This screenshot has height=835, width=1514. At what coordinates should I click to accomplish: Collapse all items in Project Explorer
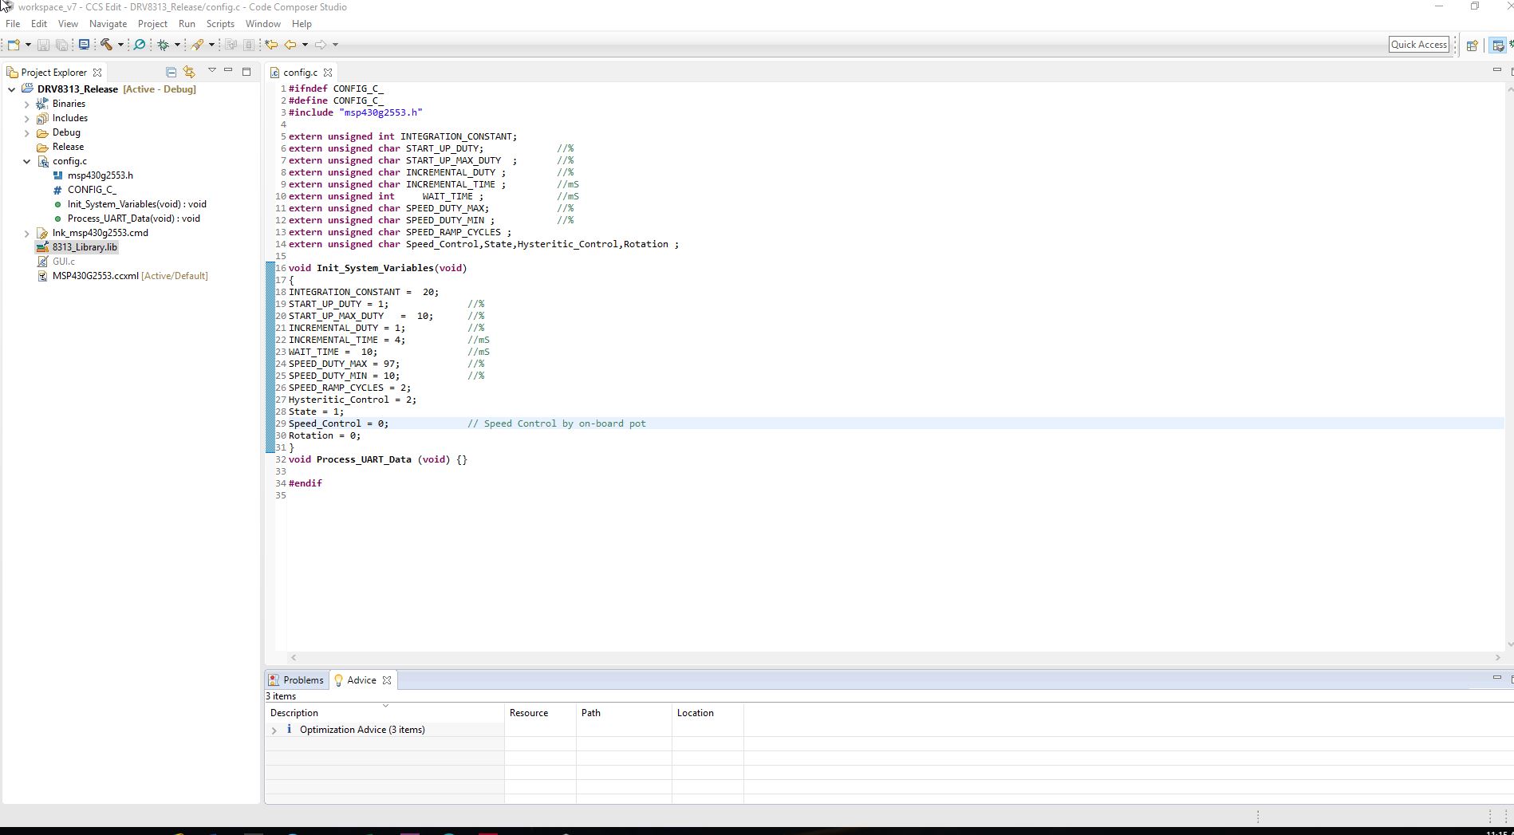coord(171,72)
